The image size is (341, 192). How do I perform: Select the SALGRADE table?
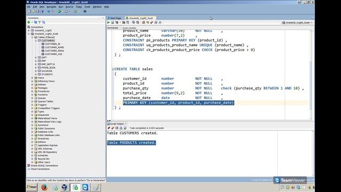pos(47,71)
